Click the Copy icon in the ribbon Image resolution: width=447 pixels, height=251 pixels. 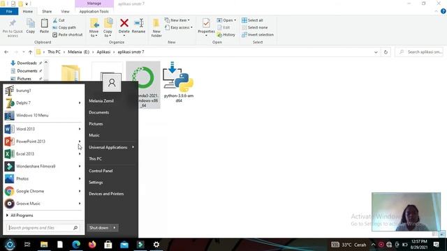click(x=31, y=23)
